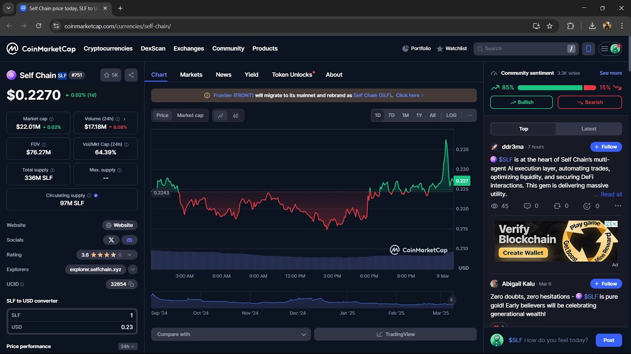
Task: React to ddr3ma post with emoji
Action: [x=591, y=206]
